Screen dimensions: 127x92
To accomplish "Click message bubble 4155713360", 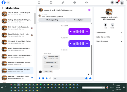I will 48,72.
